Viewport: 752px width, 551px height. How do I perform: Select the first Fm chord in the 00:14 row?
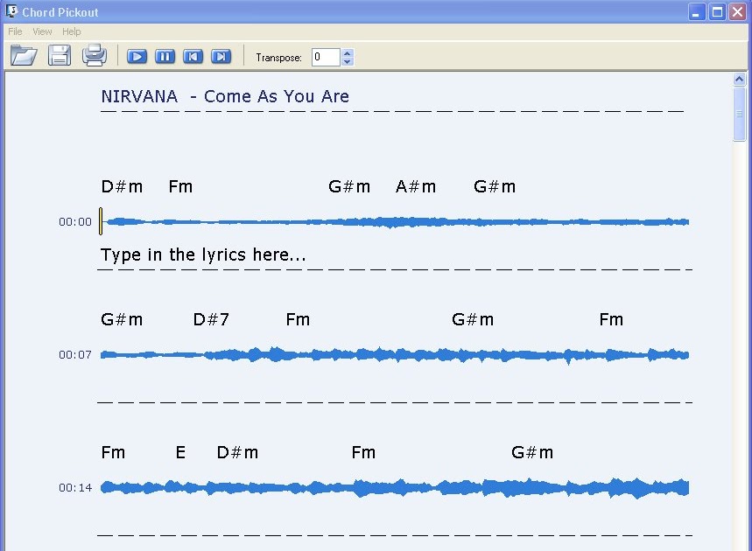click(113, 452)
